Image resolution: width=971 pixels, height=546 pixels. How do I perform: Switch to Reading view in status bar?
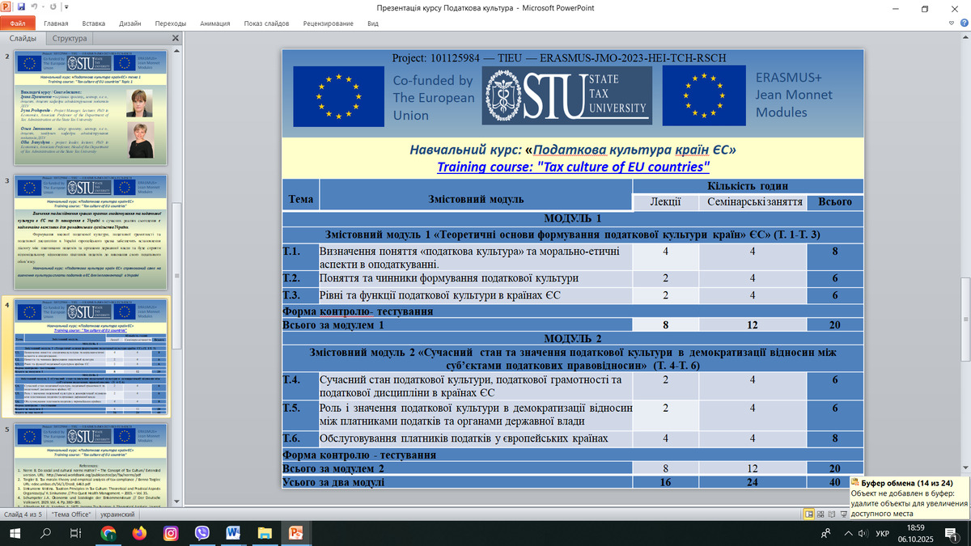pyautogui.click(x=832, y=514)
